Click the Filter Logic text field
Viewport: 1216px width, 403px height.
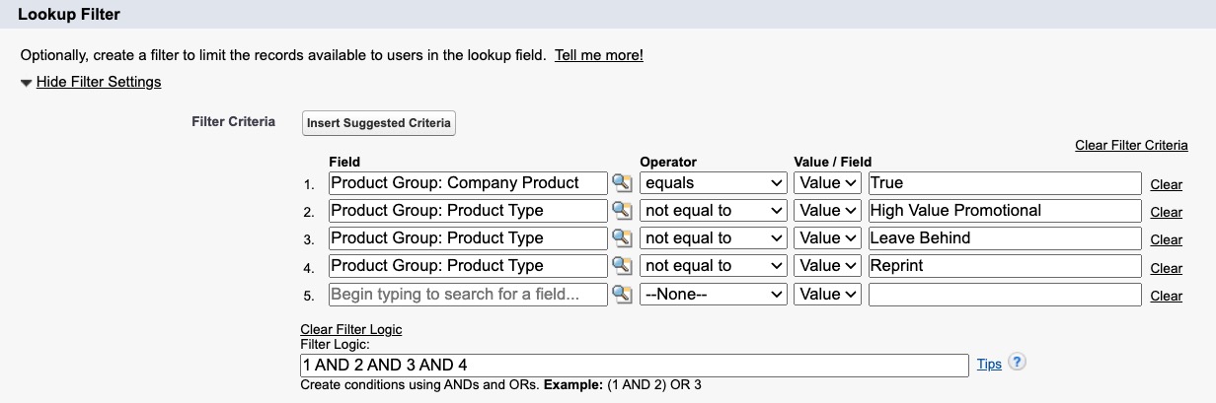[x=634, y=365]
